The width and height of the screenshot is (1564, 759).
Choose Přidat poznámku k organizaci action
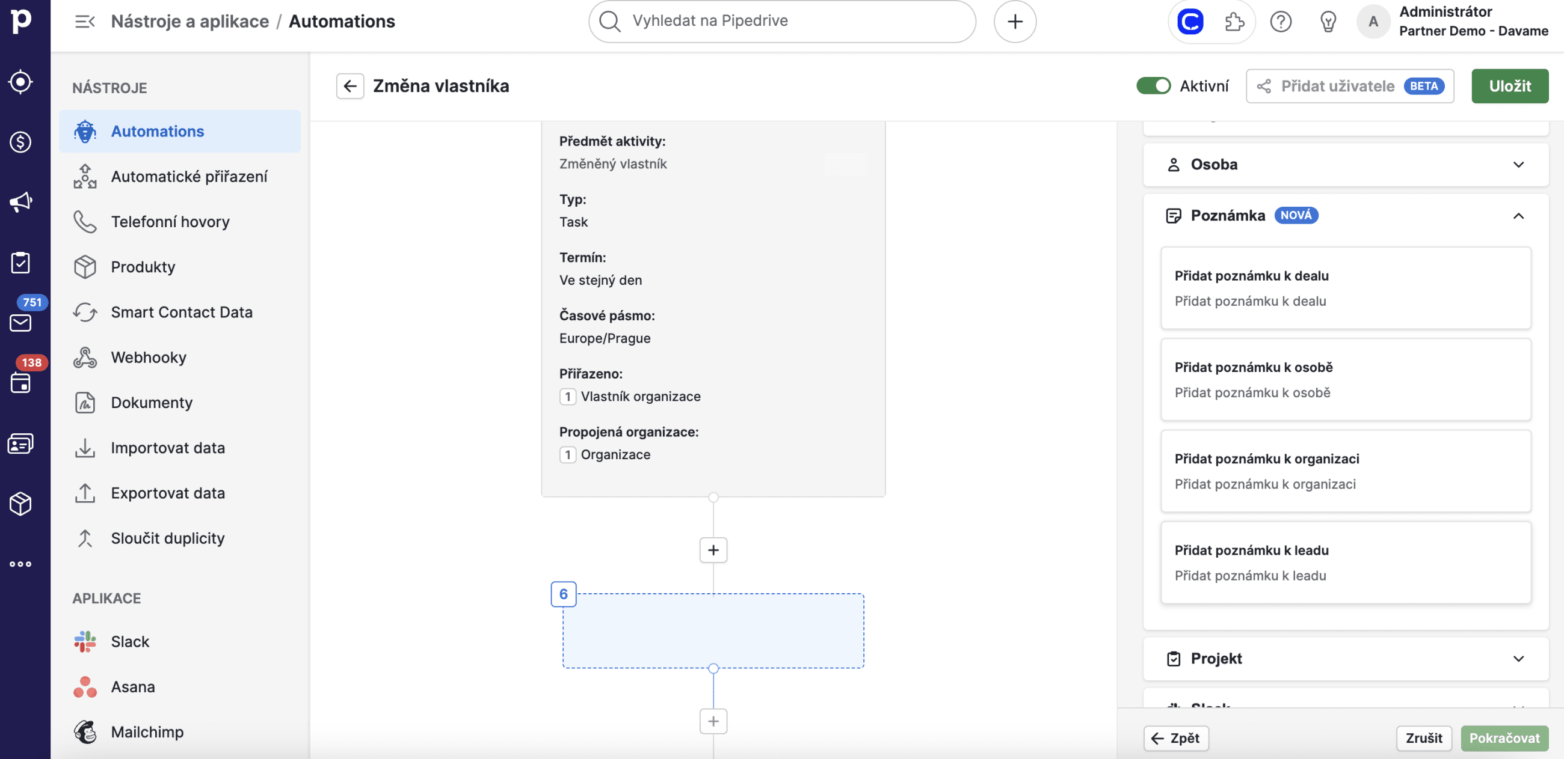pyautogui.click(x=1346, y=471)
